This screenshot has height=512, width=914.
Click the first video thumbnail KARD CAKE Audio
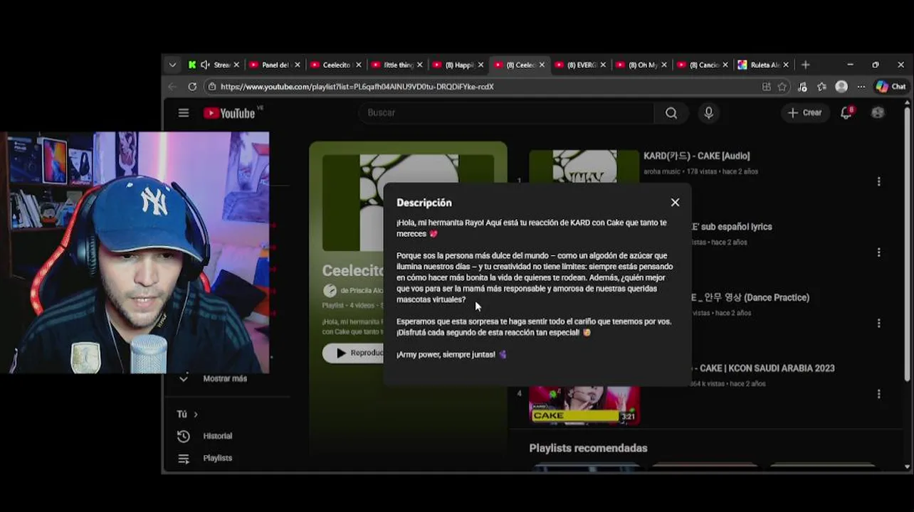[x=584, y=166]
